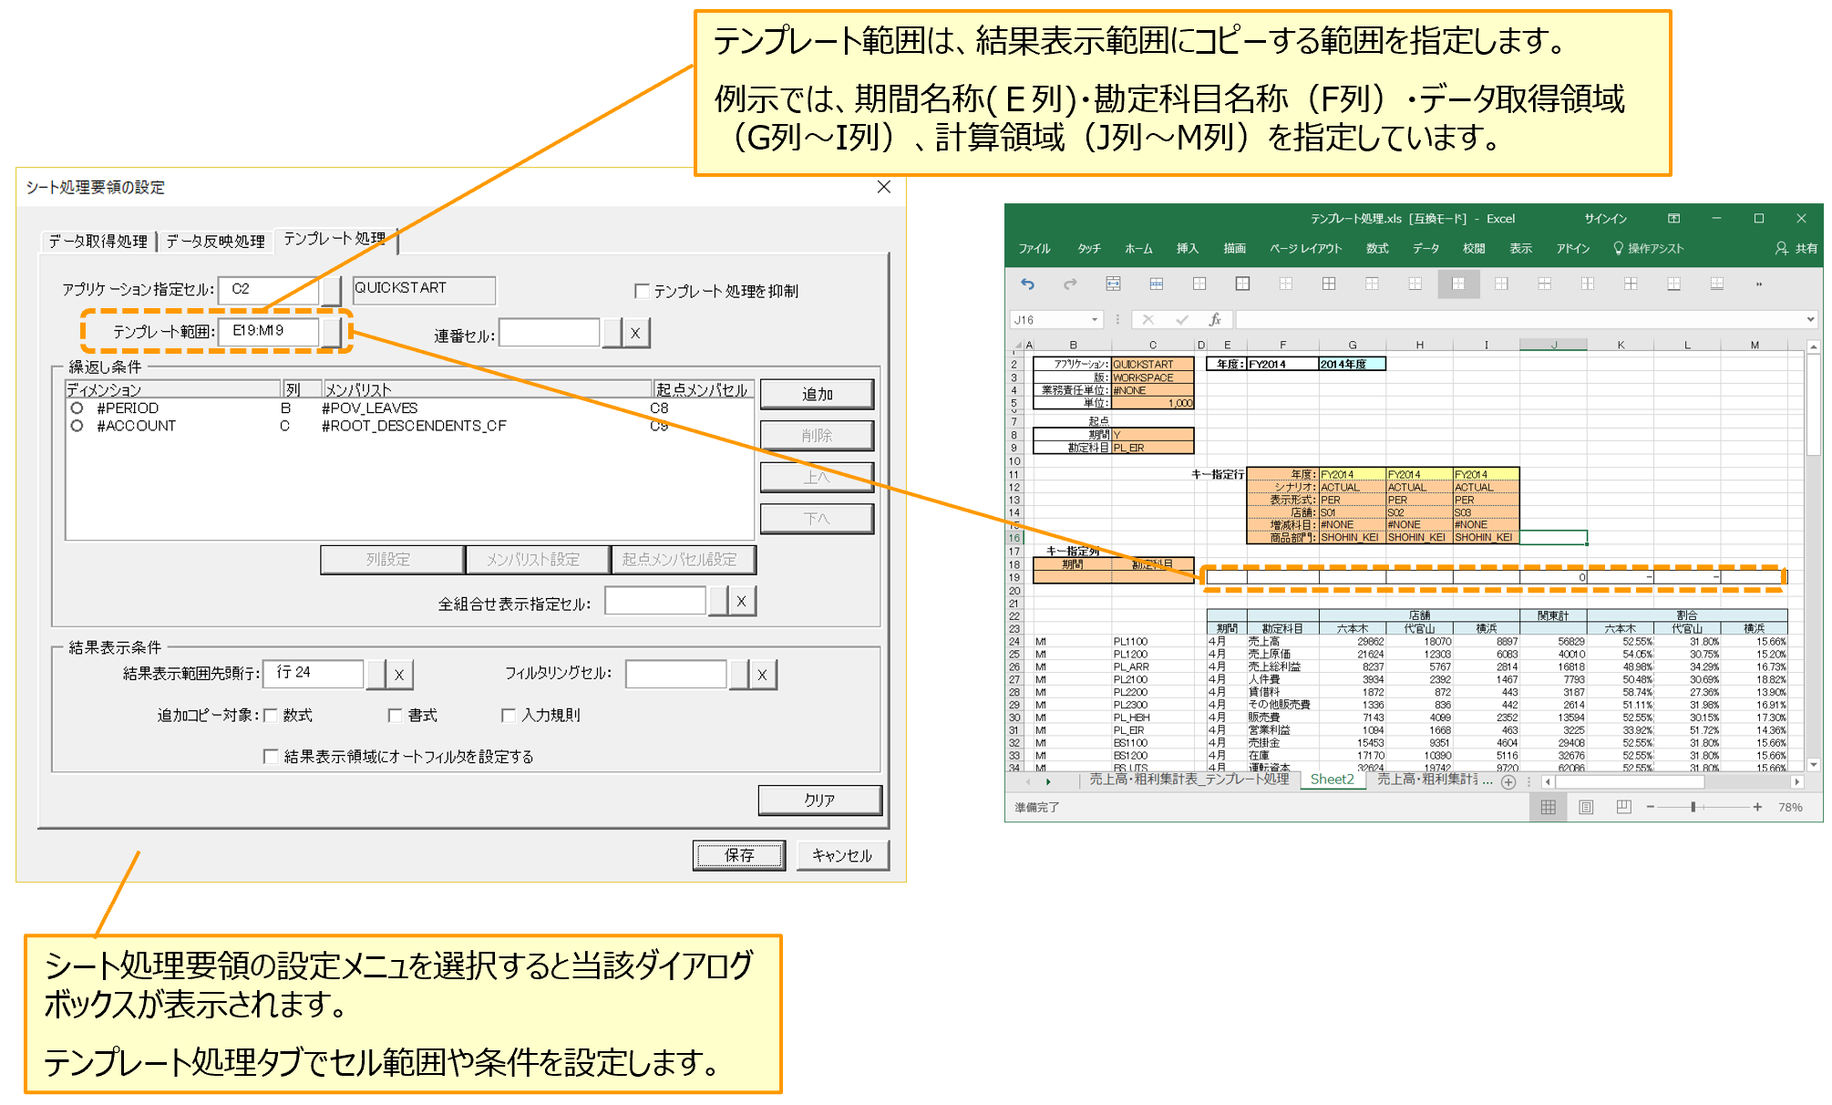The image size is (1832, 1105).
Task: Click the zoom slider handle
Action: click(1693, 808)
